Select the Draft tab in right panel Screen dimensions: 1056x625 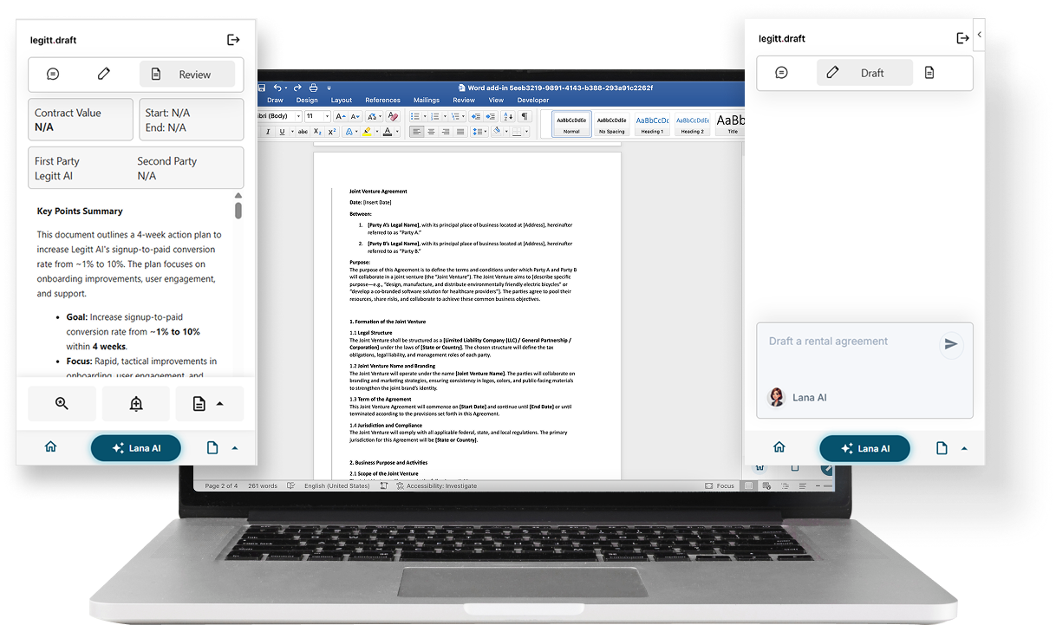tap(864, 73)
